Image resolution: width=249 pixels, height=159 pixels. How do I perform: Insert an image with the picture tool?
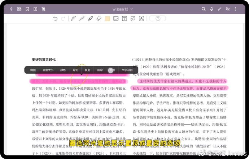pyautogui.click(x=116, y=18)
